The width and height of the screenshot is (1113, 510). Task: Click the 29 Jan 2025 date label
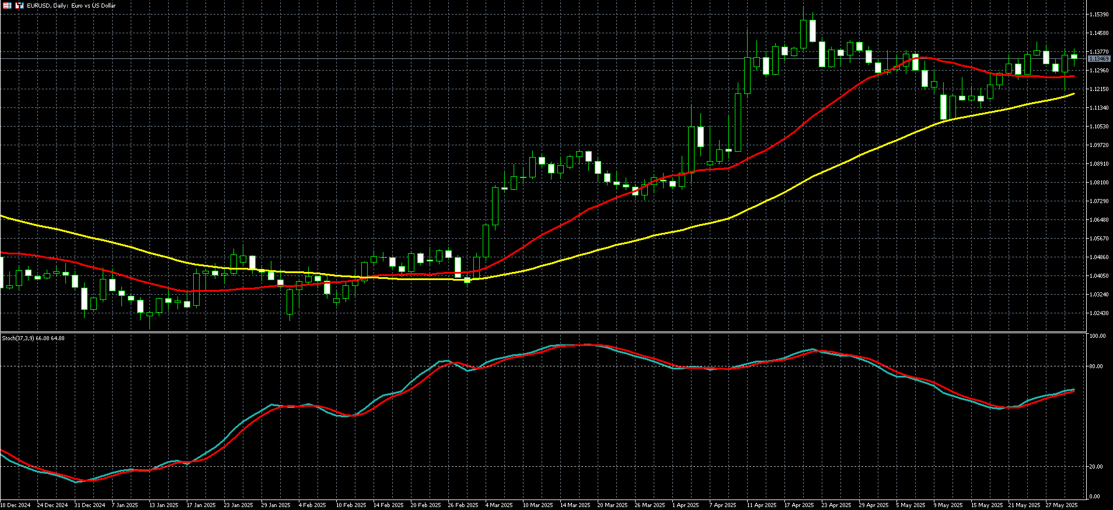[x=276, y=505]
